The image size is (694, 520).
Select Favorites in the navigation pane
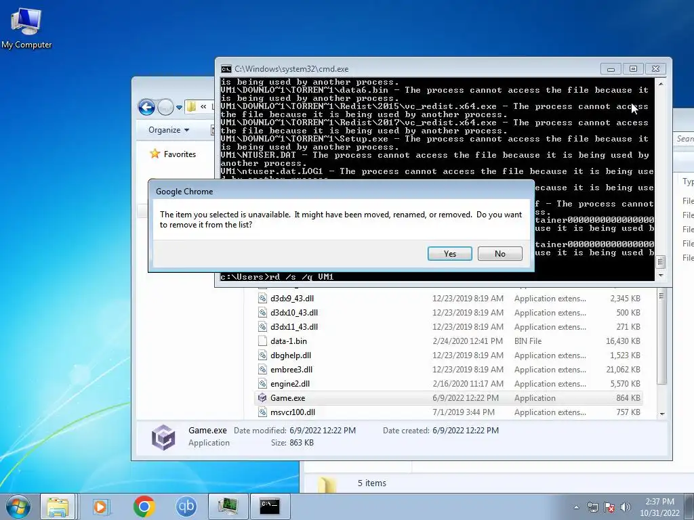[180, 154]
